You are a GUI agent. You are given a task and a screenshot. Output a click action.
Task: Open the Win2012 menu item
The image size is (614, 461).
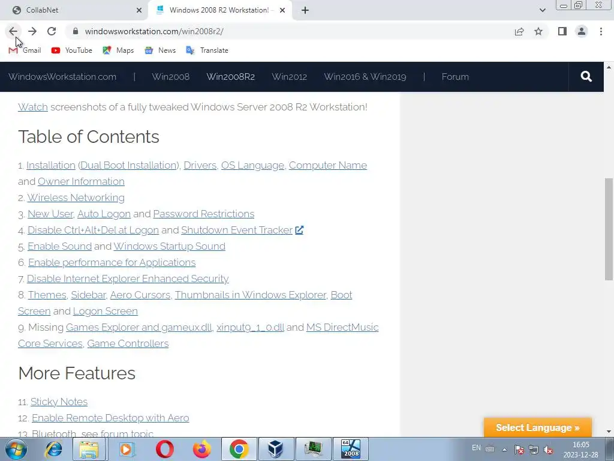(290, 77)
